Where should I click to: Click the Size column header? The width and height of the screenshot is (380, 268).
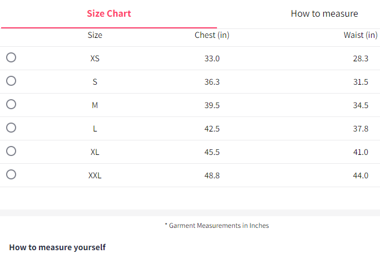(x=95, y=35)
